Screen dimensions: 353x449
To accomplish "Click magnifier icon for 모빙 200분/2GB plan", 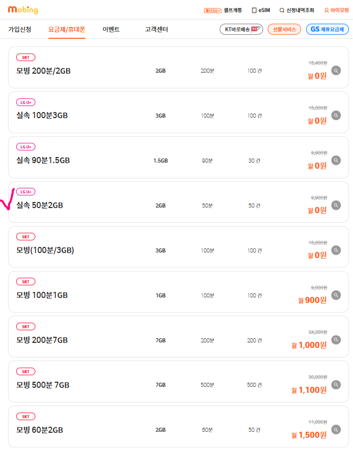I will (336, 70).
